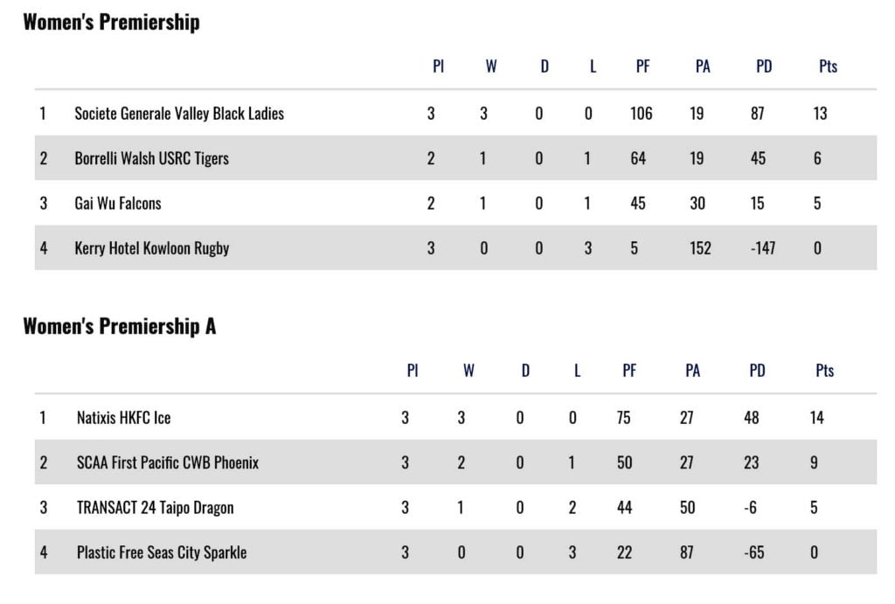Screen dimensions: 895x604
Task: Click Kerry Hotel Kowloon Rugby team name
Action: (152, 248)
